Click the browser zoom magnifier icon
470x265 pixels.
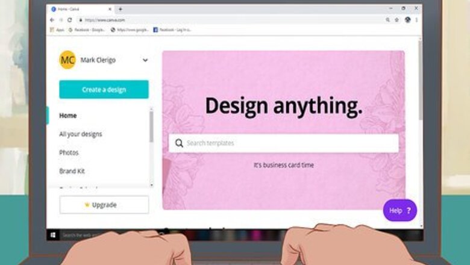coord(387,20)
